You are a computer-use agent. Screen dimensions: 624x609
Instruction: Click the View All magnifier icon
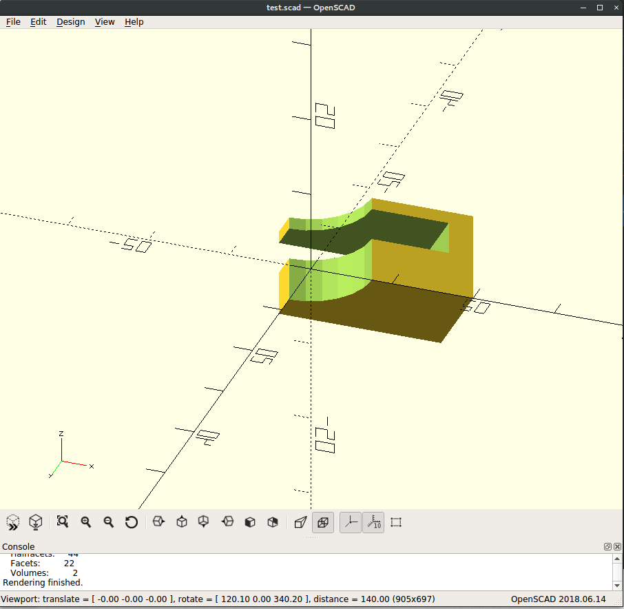click(x=63, y=522)
